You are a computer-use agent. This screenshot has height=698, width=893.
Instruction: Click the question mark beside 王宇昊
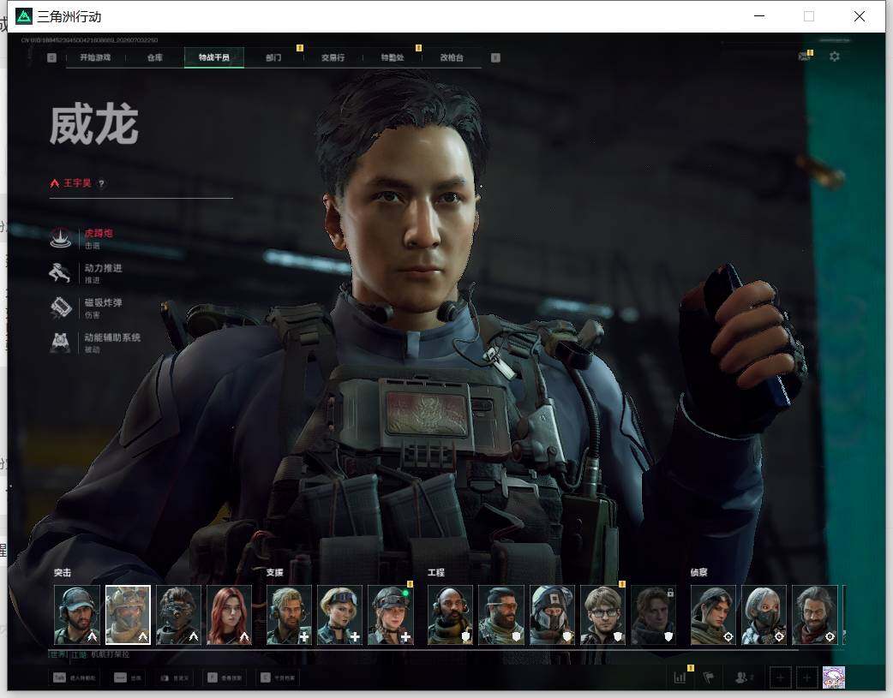(x=101, y=183)
